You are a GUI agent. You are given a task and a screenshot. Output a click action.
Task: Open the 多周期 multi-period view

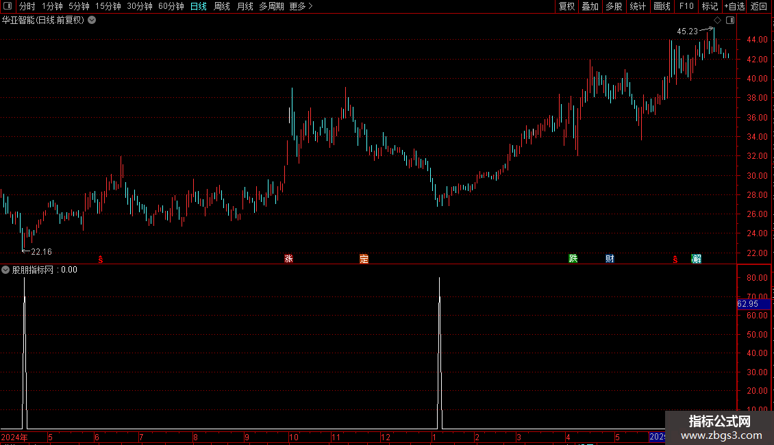tap(271, 6)
